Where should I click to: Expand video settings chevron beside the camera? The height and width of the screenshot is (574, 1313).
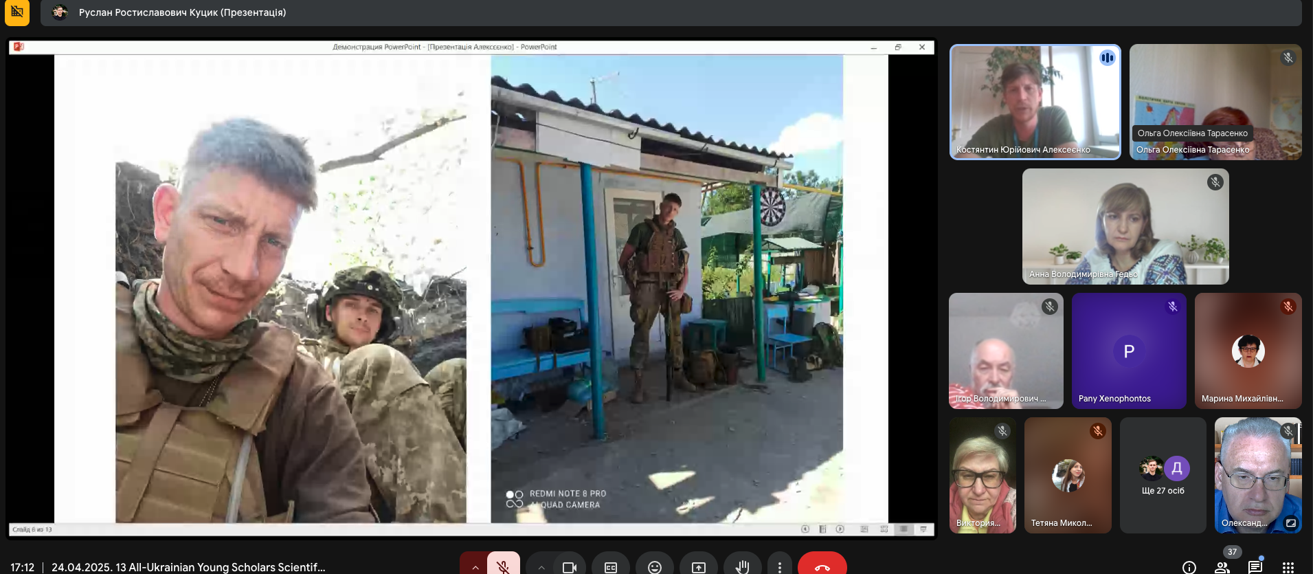pos(541,566)
